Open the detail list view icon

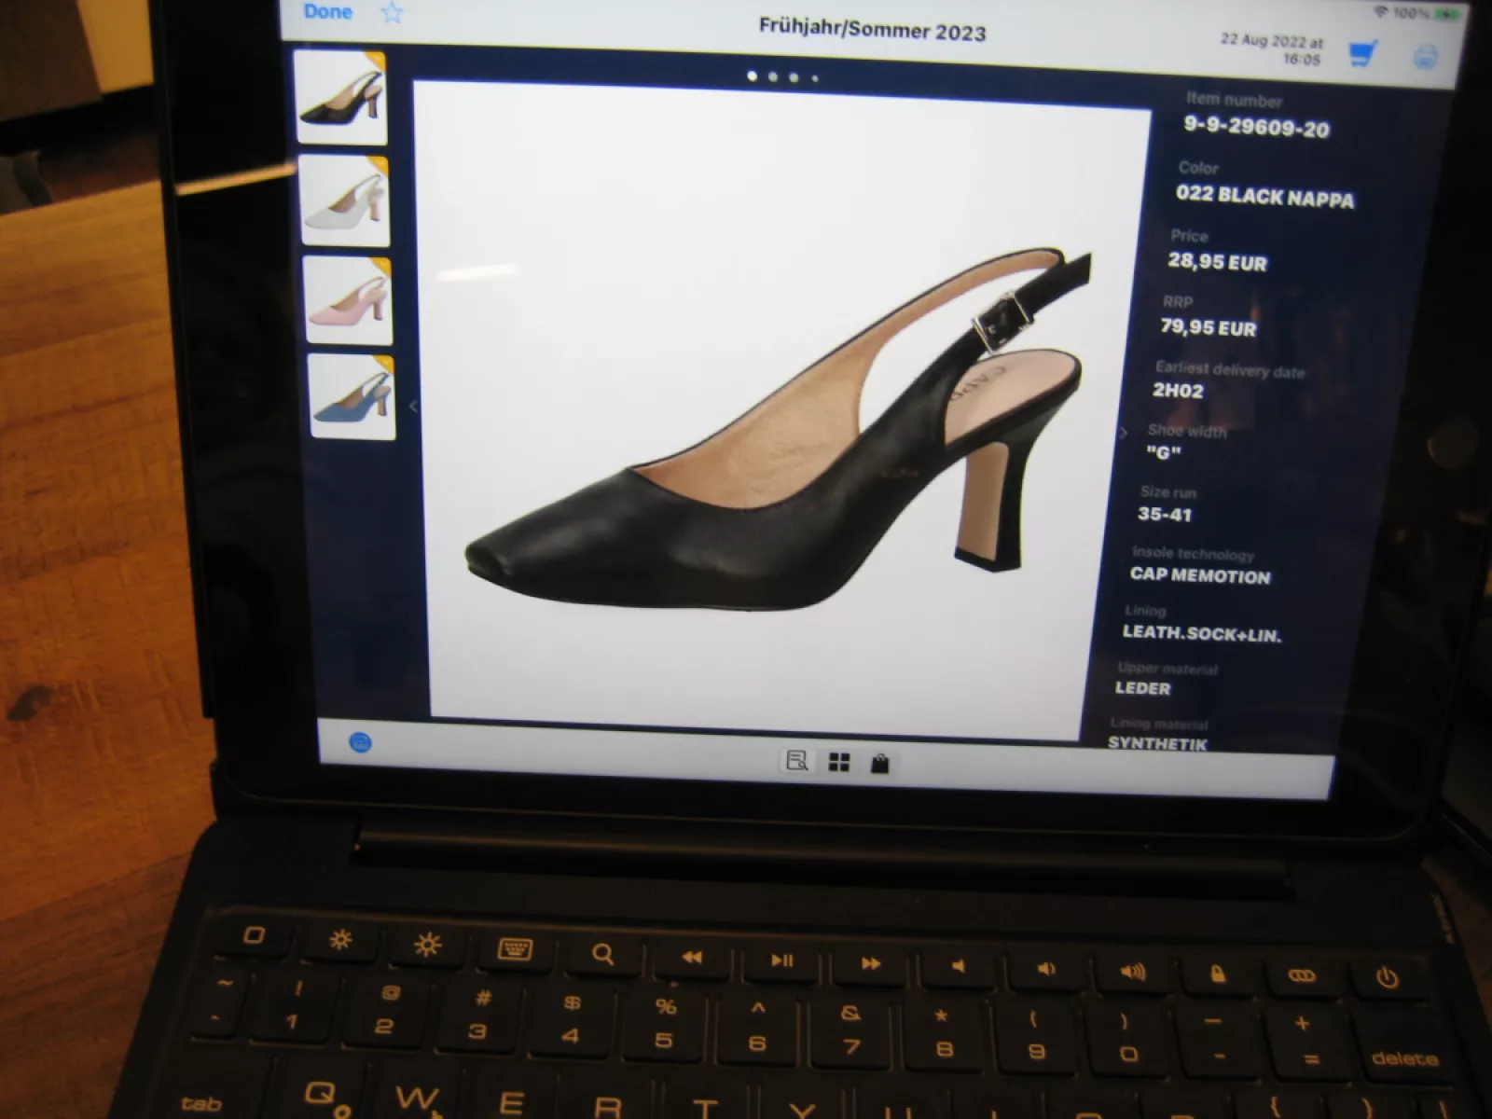coord(796,761)
